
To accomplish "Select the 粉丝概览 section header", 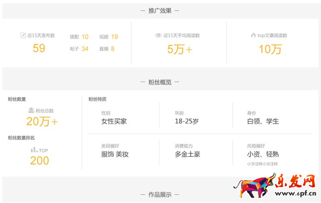I will [x=160, y=82].
